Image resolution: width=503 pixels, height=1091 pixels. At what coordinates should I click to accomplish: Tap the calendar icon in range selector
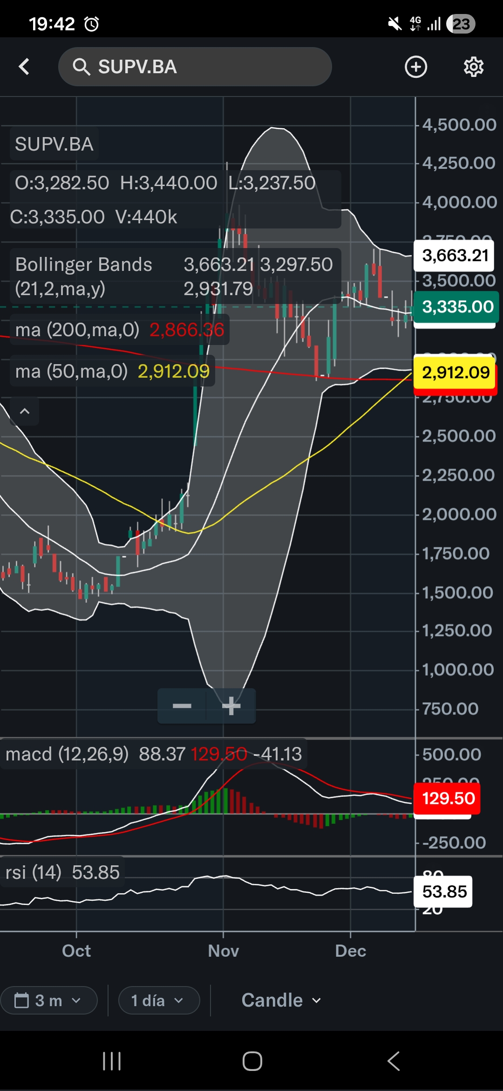[x=22, y=1000]
